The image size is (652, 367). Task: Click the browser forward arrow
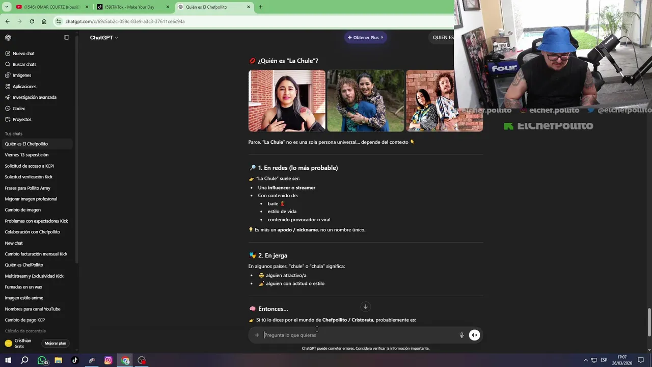(x=19, y=21)
